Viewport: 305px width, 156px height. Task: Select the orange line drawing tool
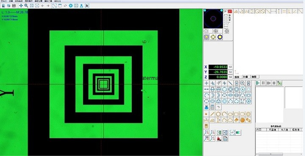tap(212, 114)
